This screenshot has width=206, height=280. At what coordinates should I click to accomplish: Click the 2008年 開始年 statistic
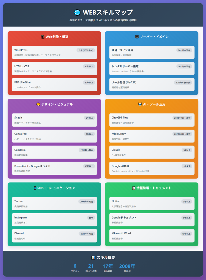[127, 268]
